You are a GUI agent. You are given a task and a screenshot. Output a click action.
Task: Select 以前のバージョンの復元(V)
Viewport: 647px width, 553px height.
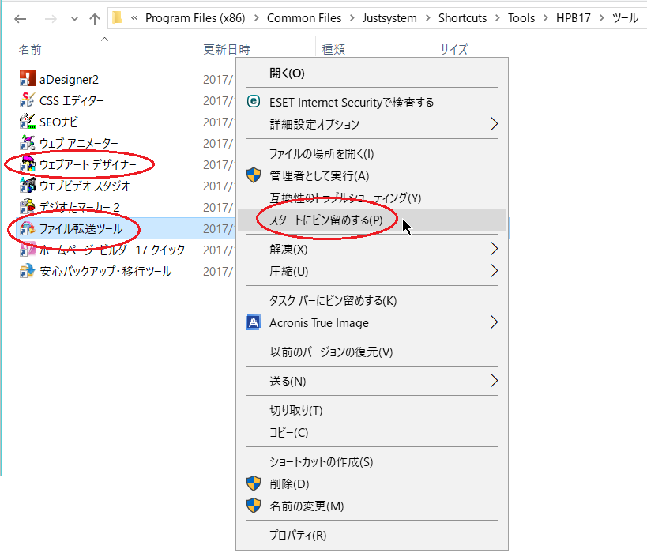372,352
